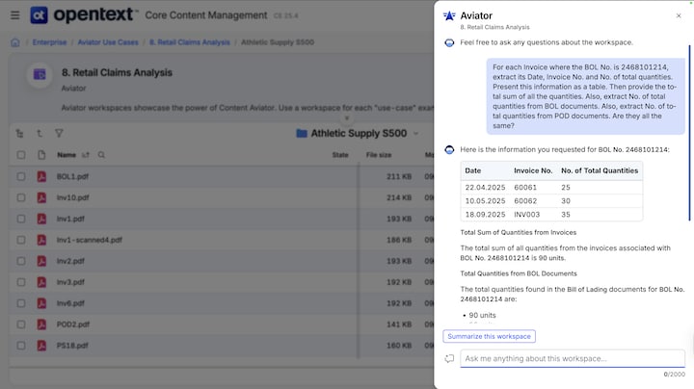Image resolution: width=694 pixels, height=389 pixels.
Task: Click the Aviator star logo icon
Action: pos(449,16)
